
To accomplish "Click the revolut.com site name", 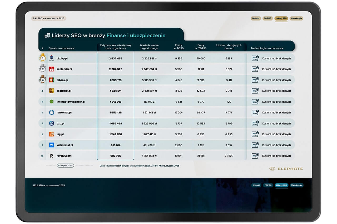I will click(x=64, y=156).
